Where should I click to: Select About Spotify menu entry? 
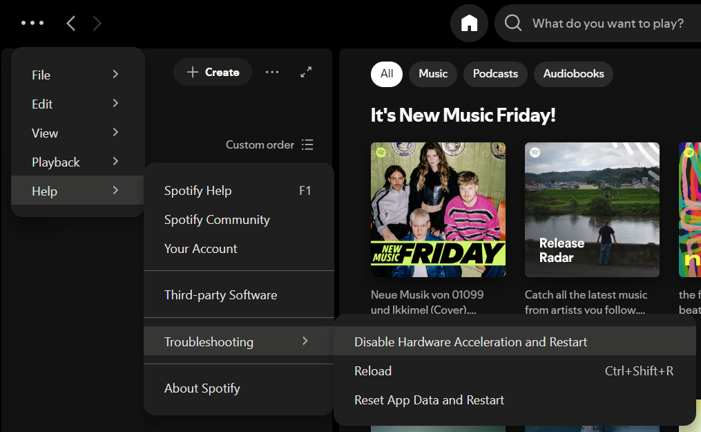[239, 388]
